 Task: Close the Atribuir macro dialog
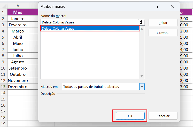tap(172, 6)
